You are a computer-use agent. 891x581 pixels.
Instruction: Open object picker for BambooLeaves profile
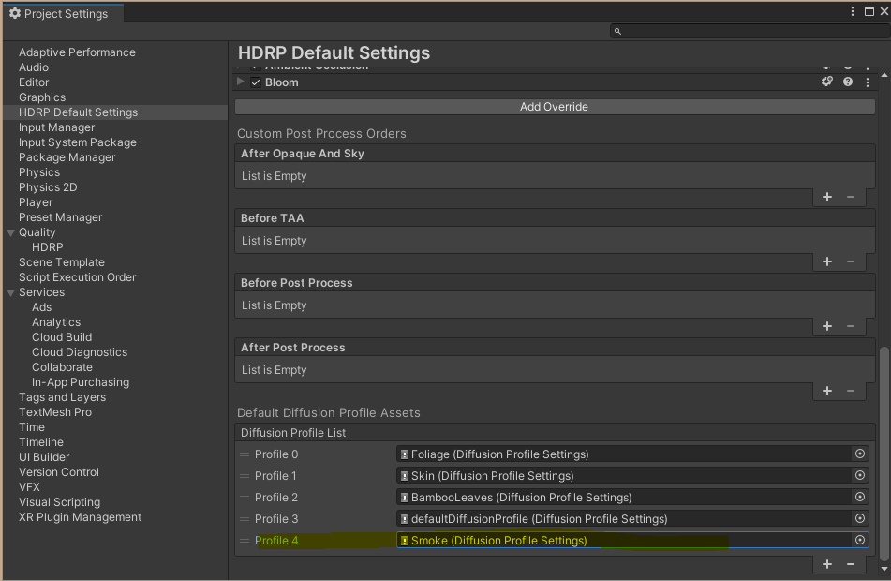coord(860,497)
